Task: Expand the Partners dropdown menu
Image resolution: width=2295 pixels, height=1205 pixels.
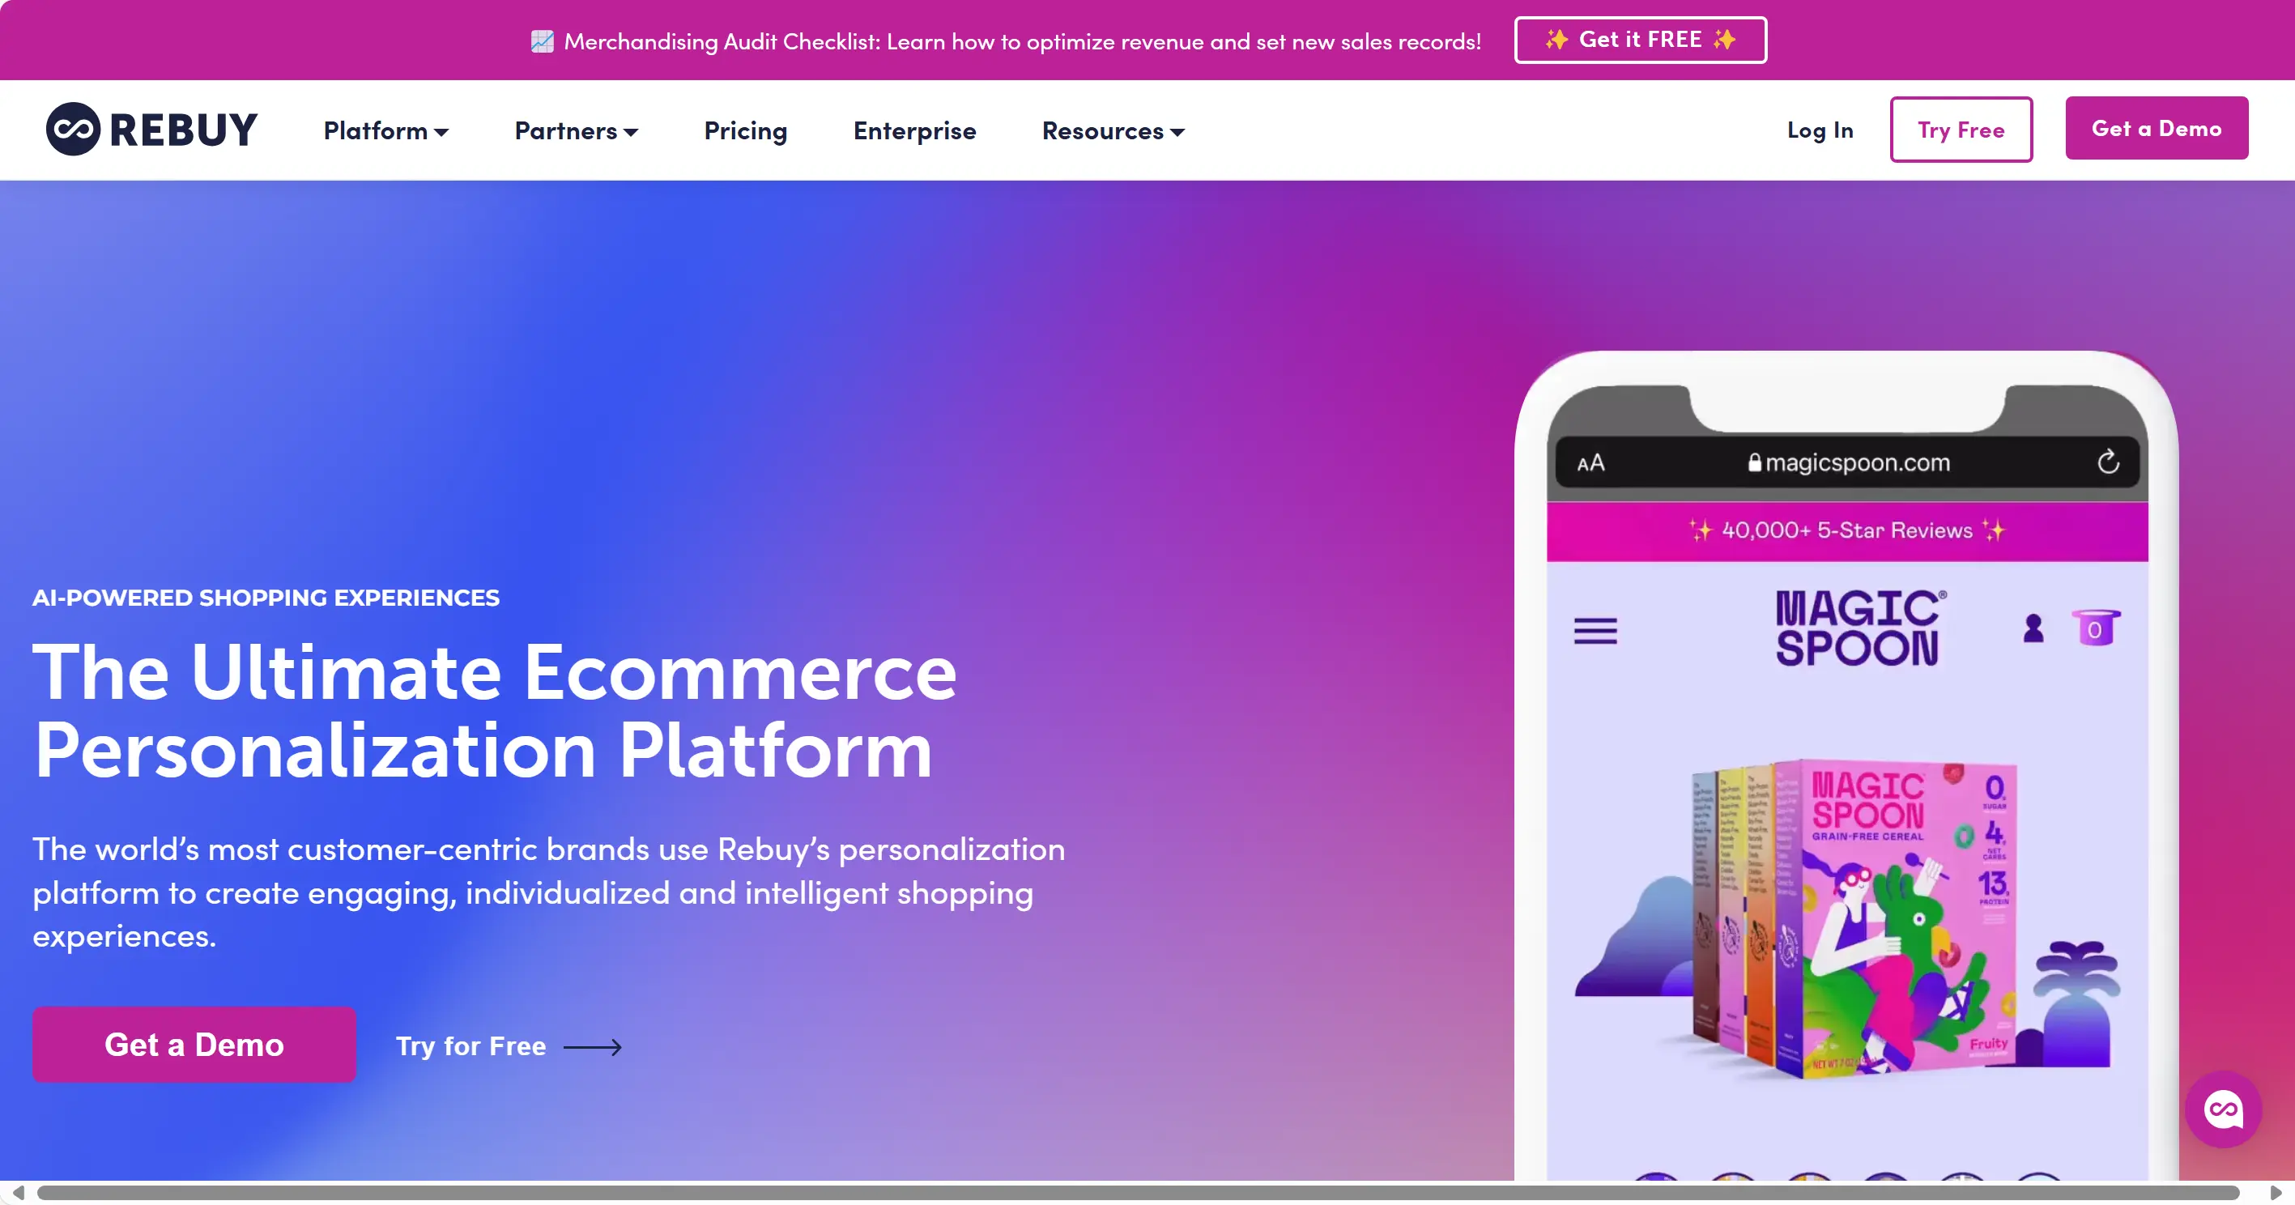Action: (577, 131)
